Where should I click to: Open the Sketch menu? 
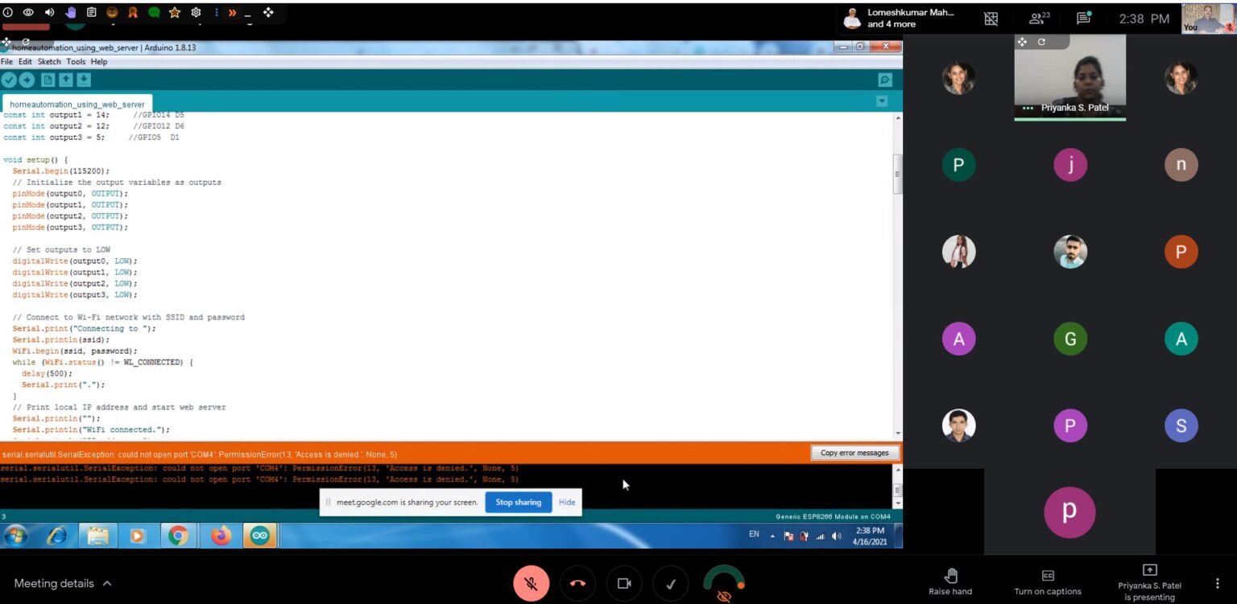pos(49,62)
